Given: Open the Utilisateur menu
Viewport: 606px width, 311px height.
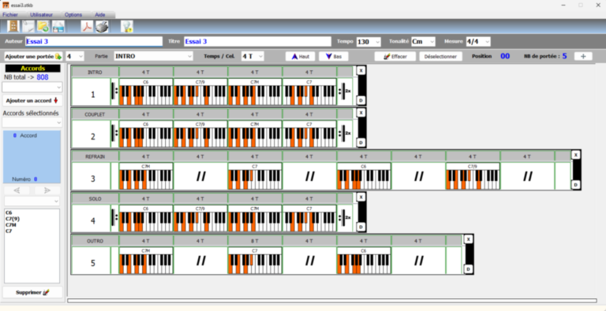Looking at the screenshot, I should click(x=41, y=15).
